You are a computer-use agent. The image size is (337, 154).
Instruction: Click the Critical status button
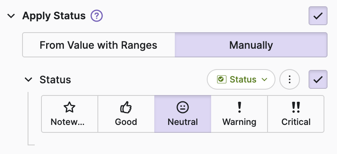tap(296, 114)
